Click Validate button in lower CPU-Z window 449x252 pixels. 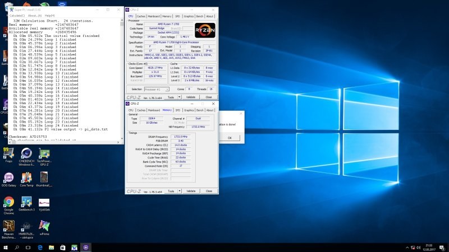point(191,191)
